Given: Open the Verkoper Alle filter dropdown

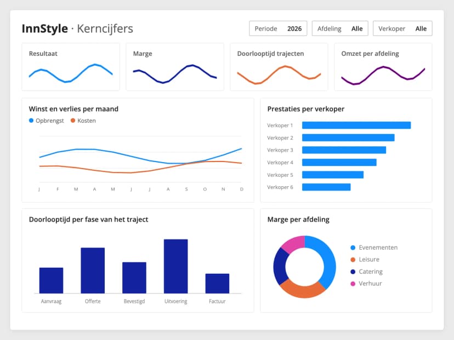Looking at the screenshot, I should pos(402,28).
